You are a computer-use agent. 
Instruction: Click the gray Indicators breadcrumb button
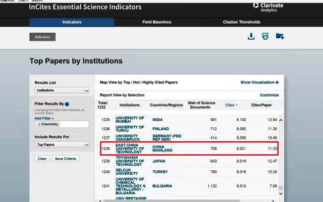[x=42, y=37]
